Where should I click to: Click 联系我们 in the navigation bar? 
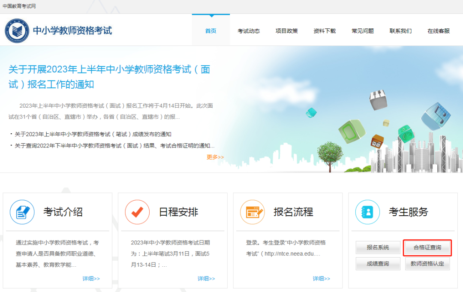coord(400,30)
